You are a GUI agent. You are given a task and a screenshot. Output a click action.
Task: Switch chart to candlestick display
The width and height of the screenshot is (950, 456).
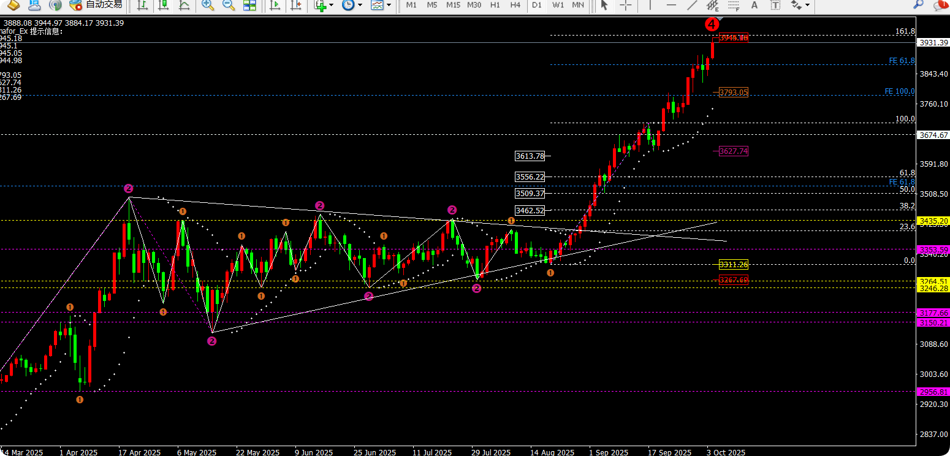(x=163, y=5)
